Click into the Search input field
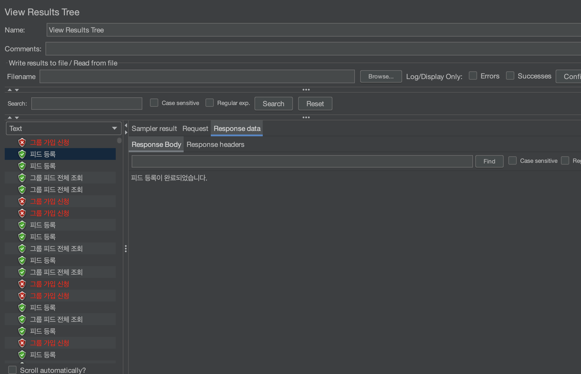The height and width of the screenshot is (374, 581). click(87, 104)
